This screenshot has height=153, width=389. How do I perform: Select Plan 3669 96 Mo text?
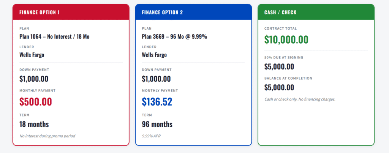174,37
